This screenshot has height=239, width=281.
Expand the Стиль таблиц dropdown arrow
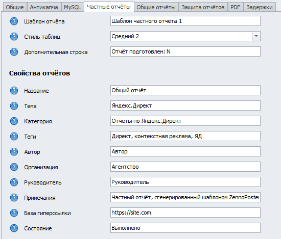[x=256, y=36]
